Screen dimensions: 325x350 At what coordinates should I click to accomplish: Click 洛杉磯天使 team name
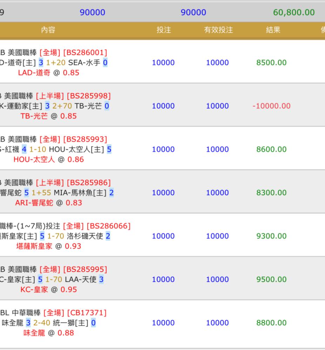pyautogui.click(x=85, y=236)
